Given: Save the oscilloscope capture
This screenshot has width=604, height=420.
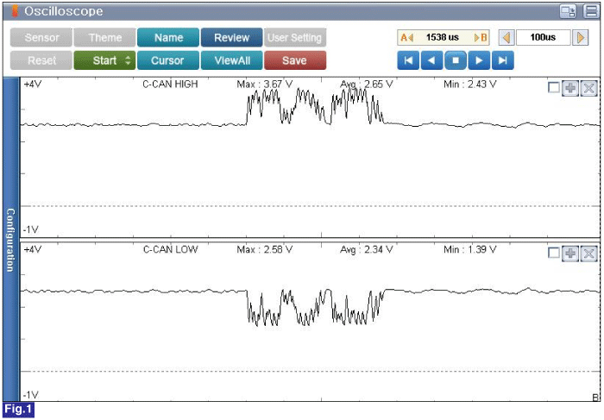Looking at the screenshot, I should tap(295, 60).
